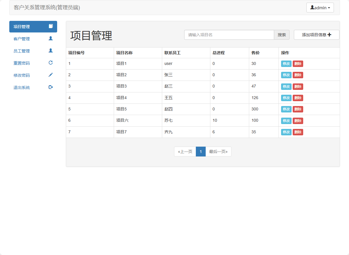Click the refresh icon next to 重置密码
The image size is (349, 255).
click(x=51, y=63)
